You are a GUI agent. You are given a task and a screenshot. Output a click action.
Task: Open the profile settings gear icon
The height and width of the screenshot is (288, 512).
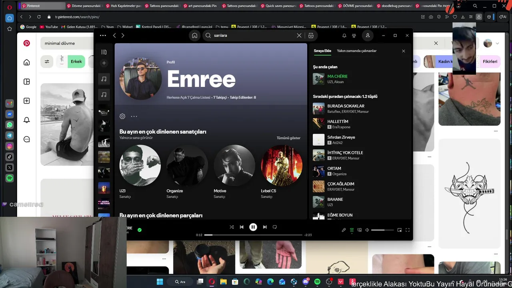[x=122, y=116]
